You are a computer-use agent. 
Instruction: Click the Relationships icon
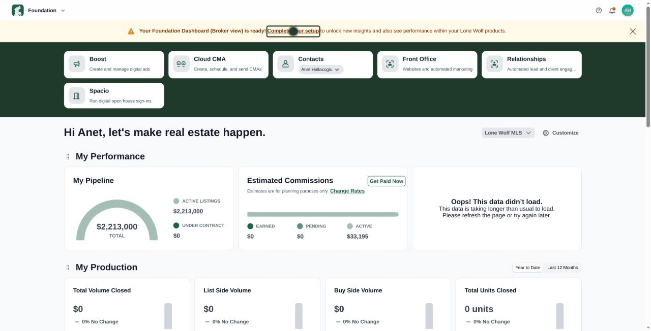pyautogui.click(x=494, y=64)
